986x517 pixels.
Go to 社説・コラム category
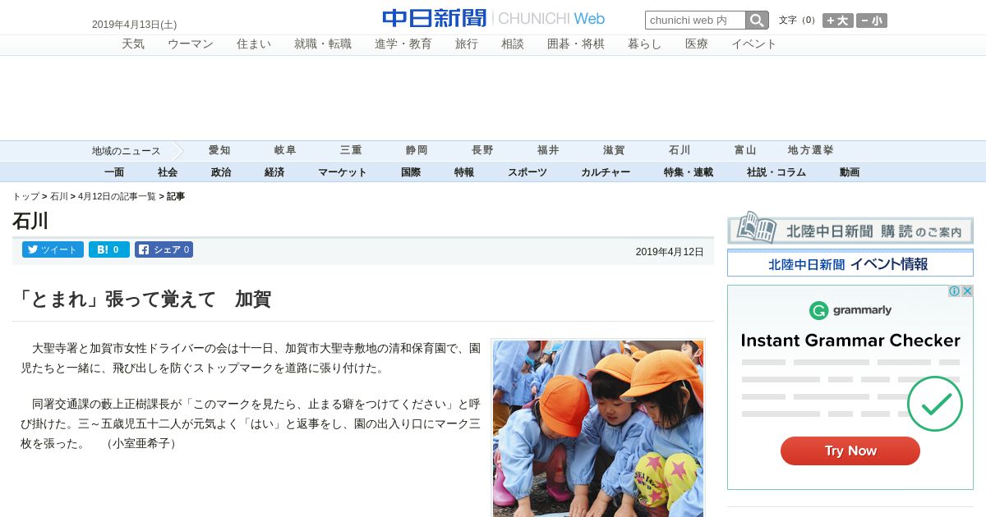point(776,172)
